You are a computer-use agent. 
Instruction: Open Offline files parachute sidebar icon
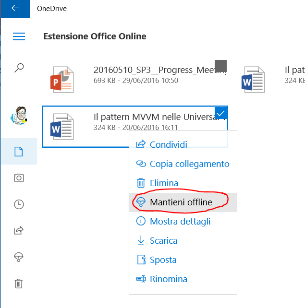pyautogui.click(x=19, y=257)
